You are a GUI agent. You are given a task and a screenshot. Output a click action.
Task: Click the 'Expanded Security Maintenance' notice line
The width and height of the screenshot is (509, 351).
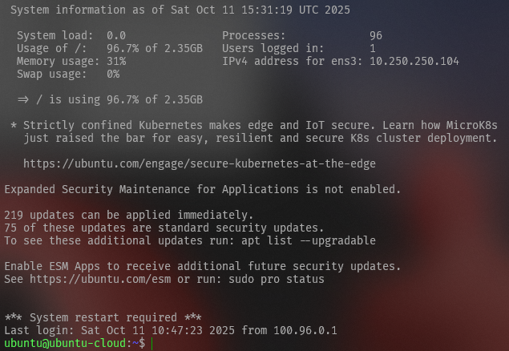tap(203, 189)
